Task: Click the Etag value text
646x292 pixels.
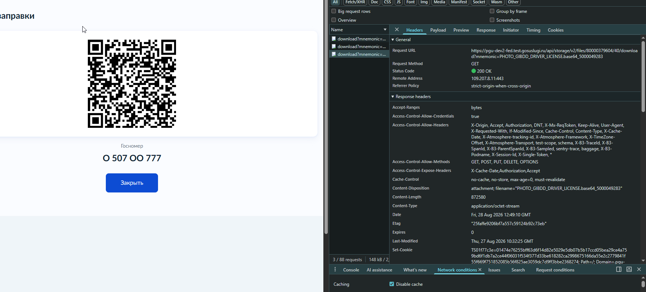Action: (509, 224)
